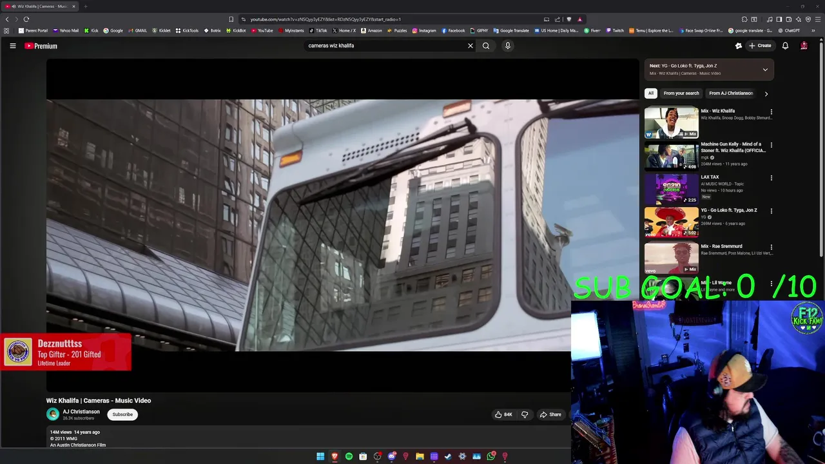Clear the search box with the X
The height and width of the screenshot is (464, 825).
(471, 46)
